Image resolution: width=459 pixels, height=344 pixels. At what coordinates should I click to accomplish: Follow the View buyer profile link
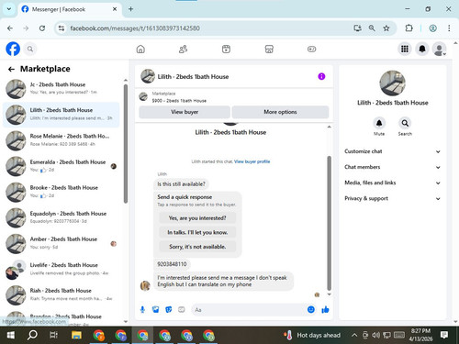coord(252,161)
